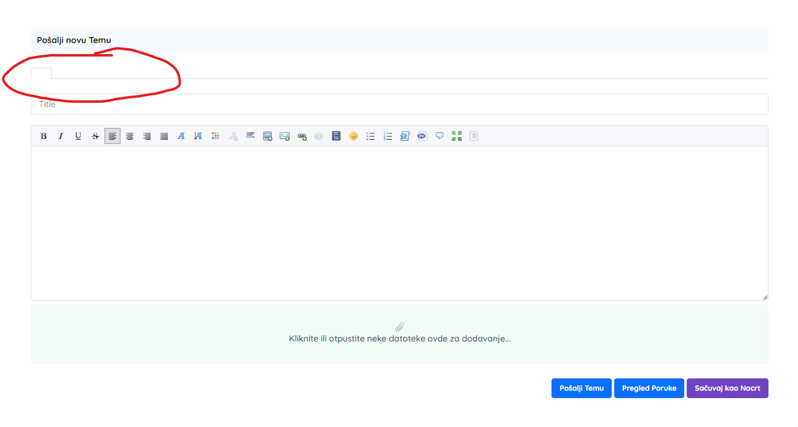Toggle bold formatting in editor toolbar

[x=44, y=136]
